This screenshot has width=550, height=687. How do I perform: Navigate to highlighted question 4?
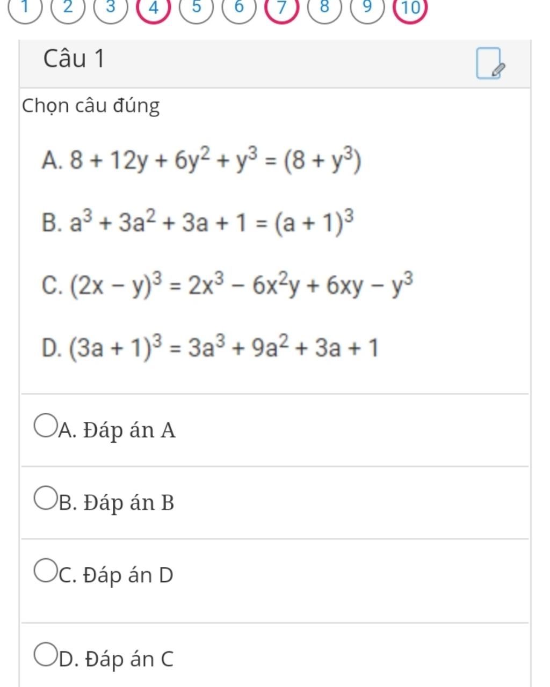click(x=153, y=8)
